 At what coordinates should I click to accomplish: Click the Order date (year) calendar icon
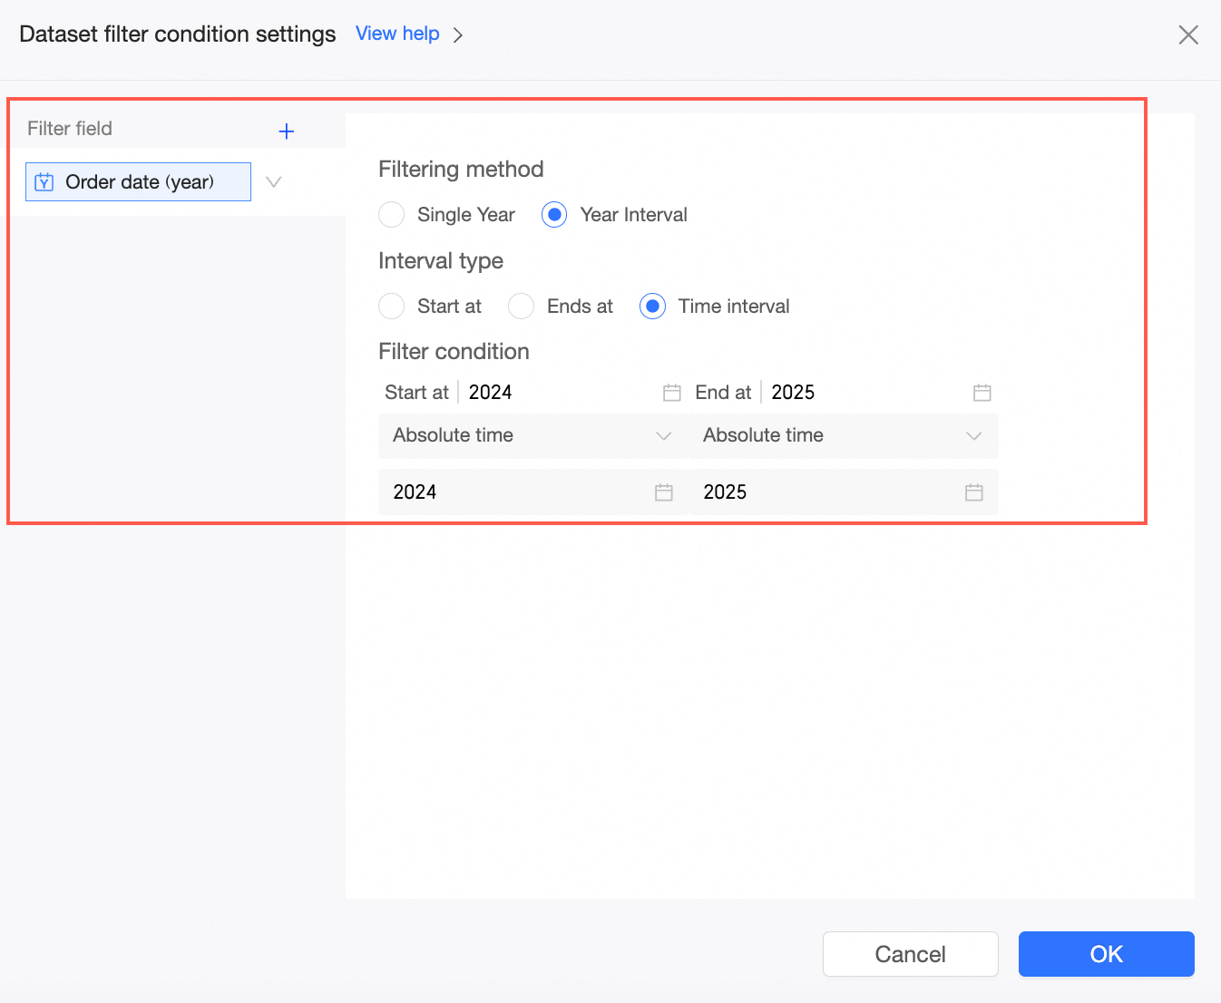click(x=44, y=182)
